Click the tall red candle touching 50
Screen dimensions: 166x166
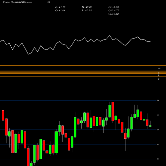pyautogui.click(x=113, y=112)
